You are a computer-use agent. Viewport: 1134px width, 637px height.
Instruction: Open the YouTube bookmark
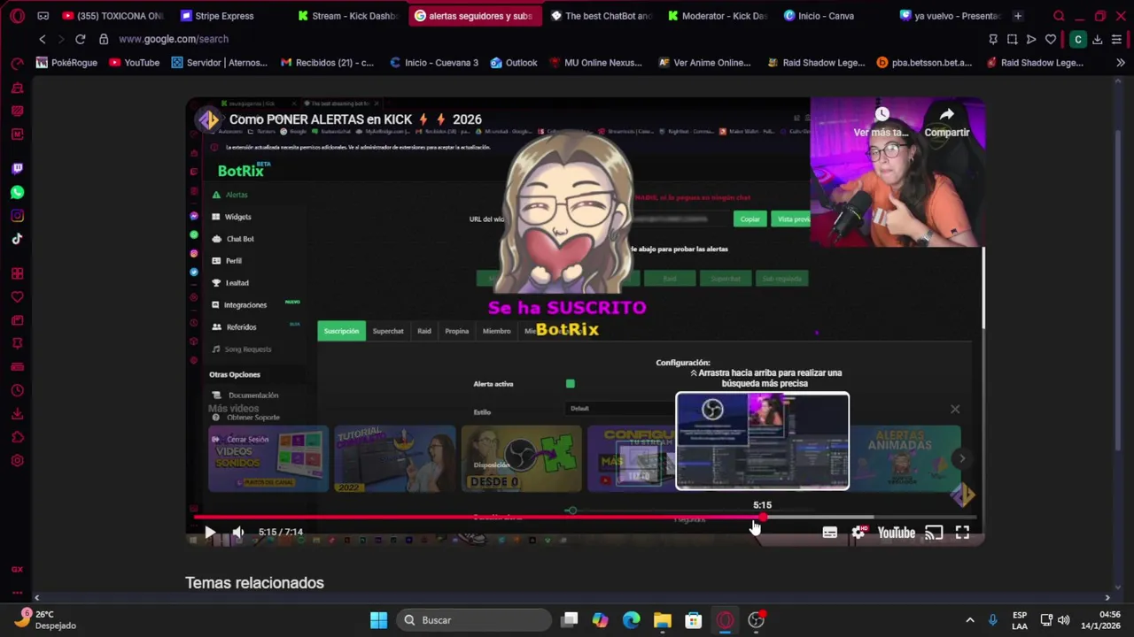[x=134, y=63]
